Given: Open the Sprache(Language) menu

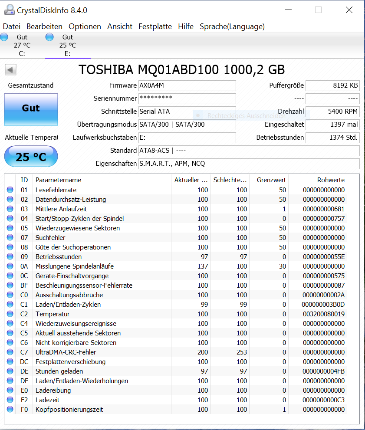Looking at the screenshot, I should pyautogui.click(x=232, y=26).
